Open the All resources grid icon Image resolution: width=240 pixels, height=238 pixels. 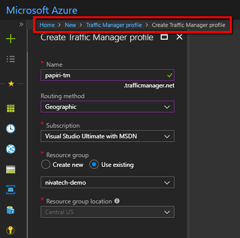click(11, 108)
